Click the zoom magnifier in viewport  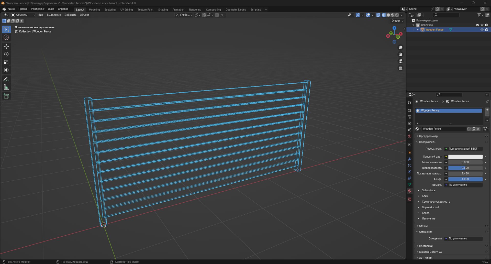(400, 48)
